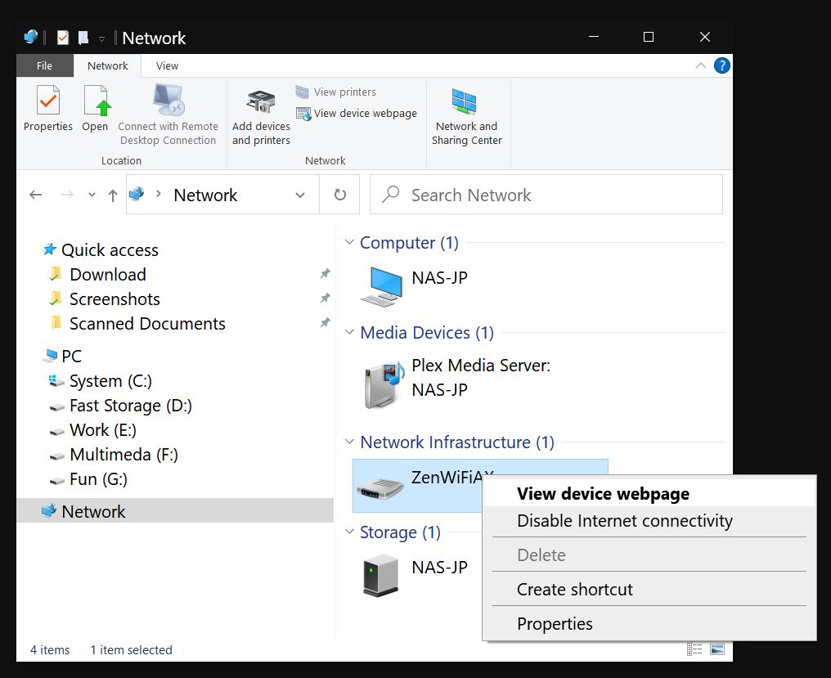Image resolution: width=831 pixels, height=678 pixels.
Task: Click the Properties icon in the Location group
Action: click(47, 106)
